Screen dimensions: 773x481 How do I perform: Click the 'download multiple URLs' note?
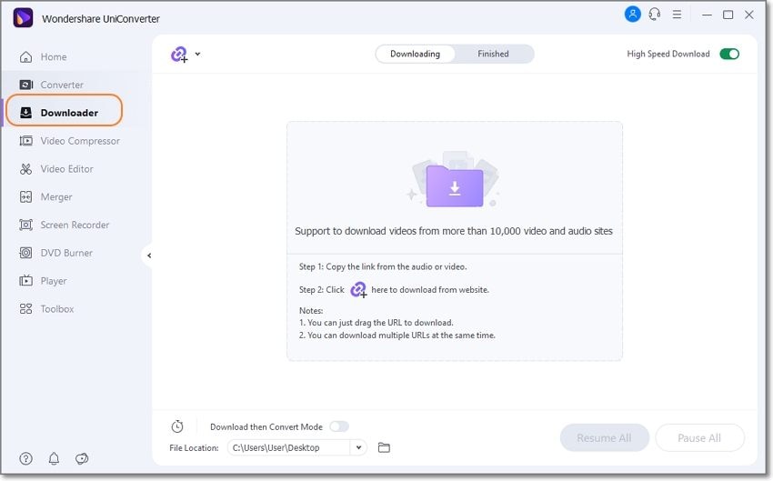(x=397, y=336)
